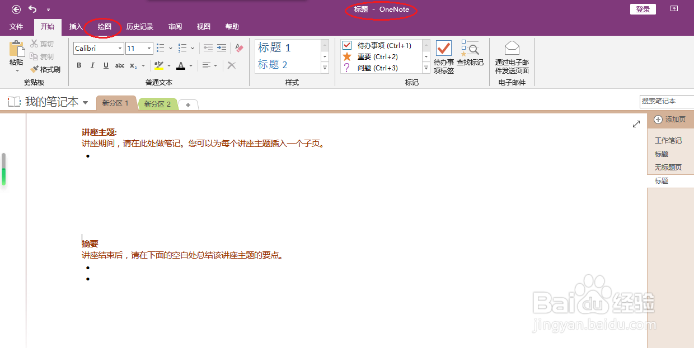Open font color dropdown arrow
Screen dimensions: 694x348
pos(190,65)
